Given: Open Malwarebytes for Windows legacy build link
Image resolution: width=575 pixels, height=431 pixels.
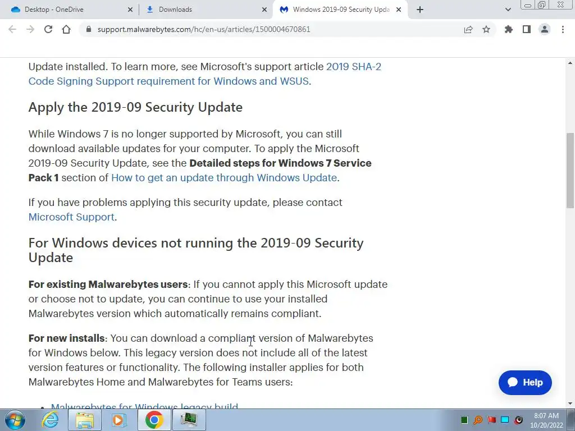Looking at the screenshot, I should [144, 406].
